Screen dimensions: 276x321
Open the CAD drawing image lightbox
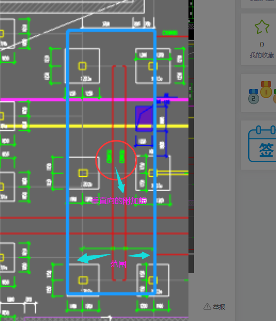[94, 160]
